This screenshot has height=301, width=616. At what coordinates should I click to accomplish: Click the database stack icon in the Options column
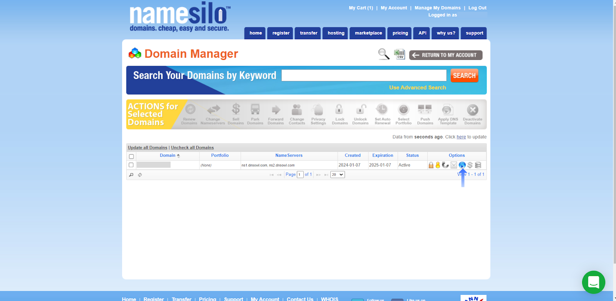478,165
